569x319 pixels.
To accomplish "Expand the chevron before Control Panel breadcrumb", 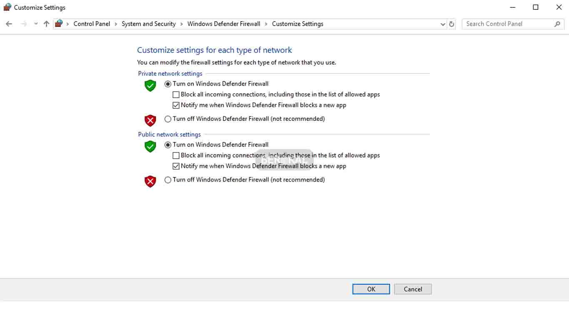I will pos(68,24).
